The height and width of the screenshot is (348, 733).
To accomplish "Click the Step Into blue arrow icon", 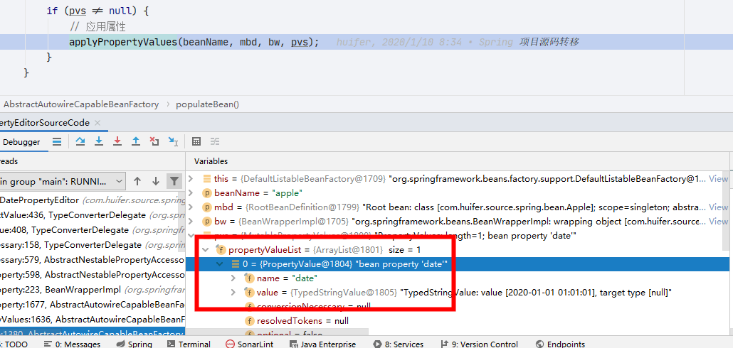I will (x=99, y=141).
